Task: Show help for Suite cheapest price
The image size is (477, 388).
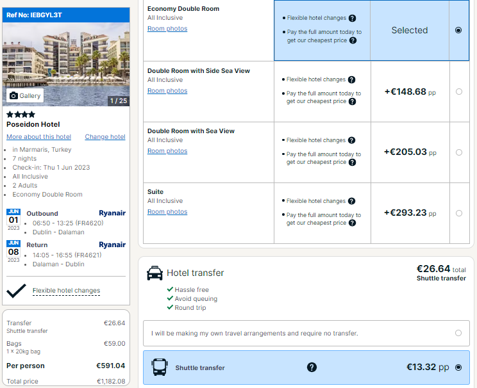Action: 352,223
